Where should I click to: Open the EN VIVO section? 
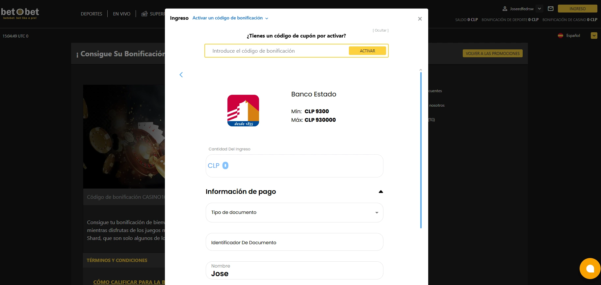(121, 14)
